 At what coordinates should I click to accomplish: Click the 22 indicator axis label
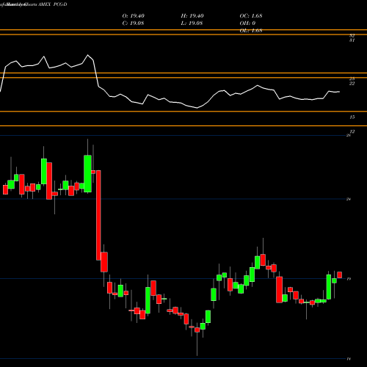coord(352,84)
